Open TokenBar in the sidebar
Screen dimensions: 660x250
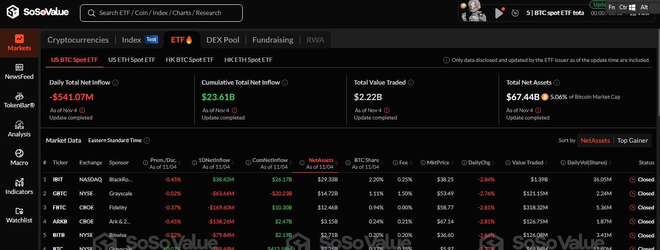[19, 100]
